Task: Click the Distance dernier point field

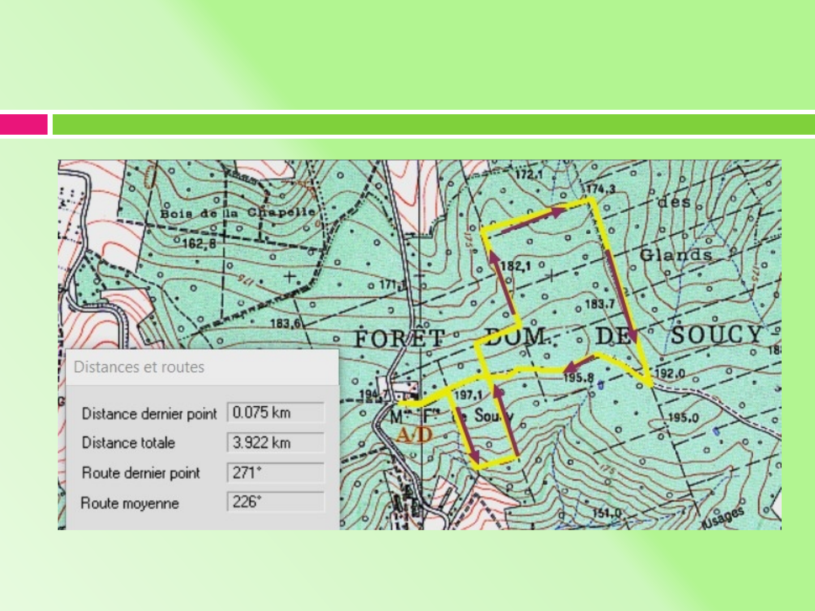Action: point(276,412)
